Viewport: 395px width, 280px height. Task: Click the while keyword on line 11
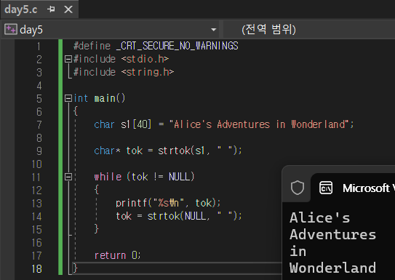pos(108,177)
